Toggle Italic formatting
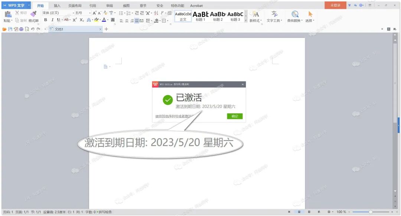Screen dimensions: 401x216 (x=52, y=20)
